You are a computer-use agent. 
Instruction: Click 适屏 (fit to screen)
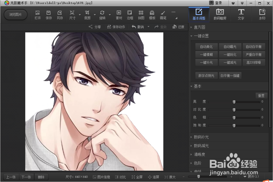tap(153, 177)
